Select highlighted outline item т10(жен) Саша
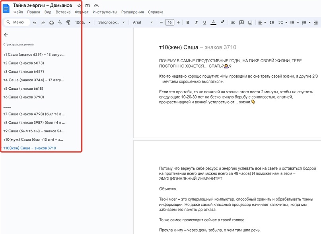The height and width of the screenshot is (234, 321). click(x=30, y=148)
